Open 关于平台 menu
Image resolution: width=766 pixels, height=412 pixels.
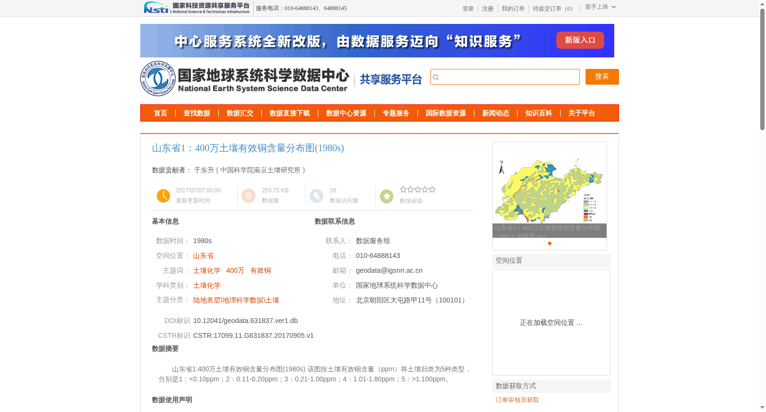[582, 113]
